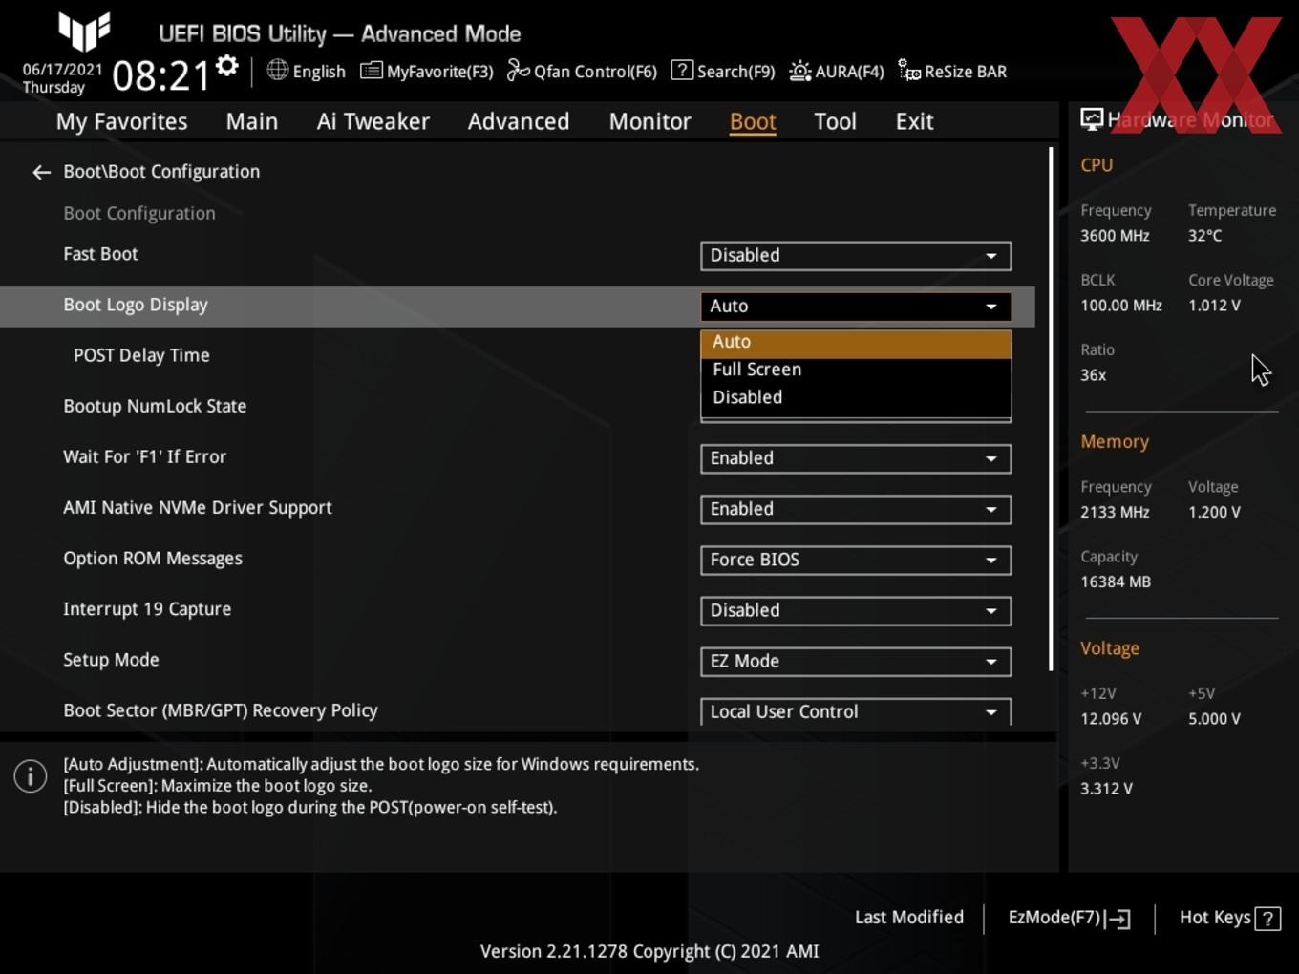Open Qfan Control(F6) fan icon
This screenshot has width=1299, height=974.
pyautogui.click(x=518, y=71)
